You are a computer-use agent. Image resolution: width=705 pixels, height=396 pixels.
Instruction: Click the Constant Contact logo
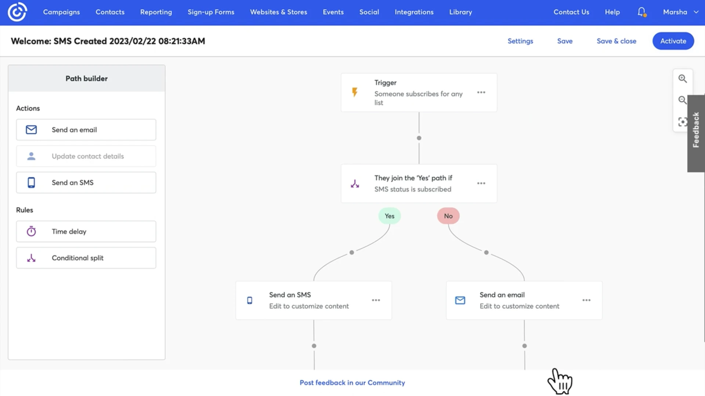click(17, 12)
